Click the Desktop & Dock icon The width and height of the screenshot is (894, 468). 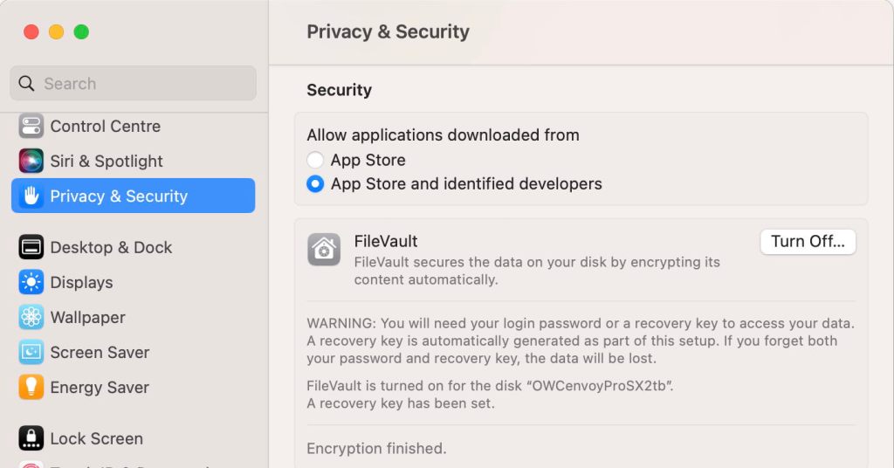coord(31,247)
